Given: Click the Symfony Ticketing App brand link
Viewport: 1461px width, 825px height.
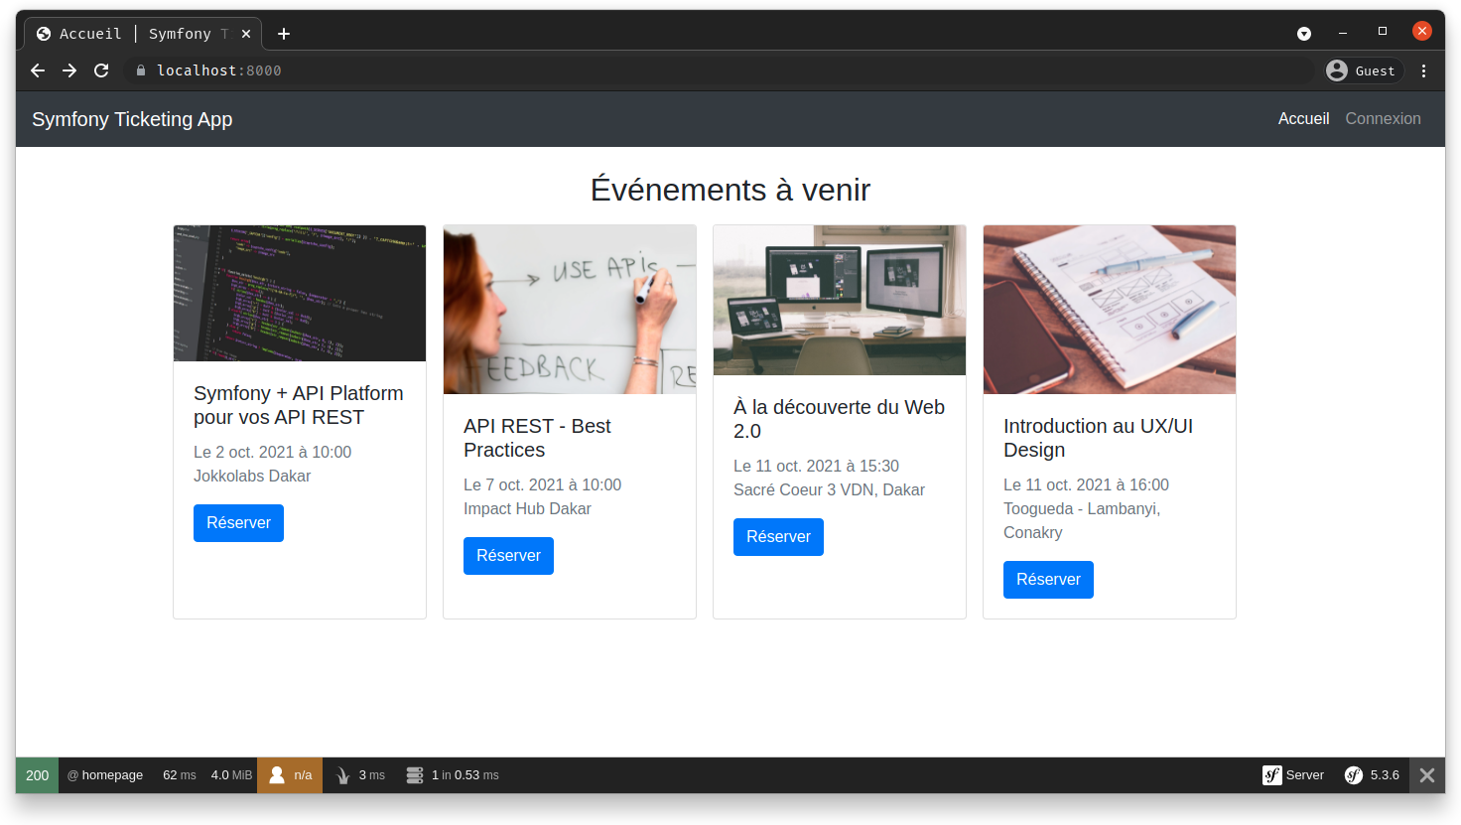Looking at the screenshot, I should click(132, 119).
